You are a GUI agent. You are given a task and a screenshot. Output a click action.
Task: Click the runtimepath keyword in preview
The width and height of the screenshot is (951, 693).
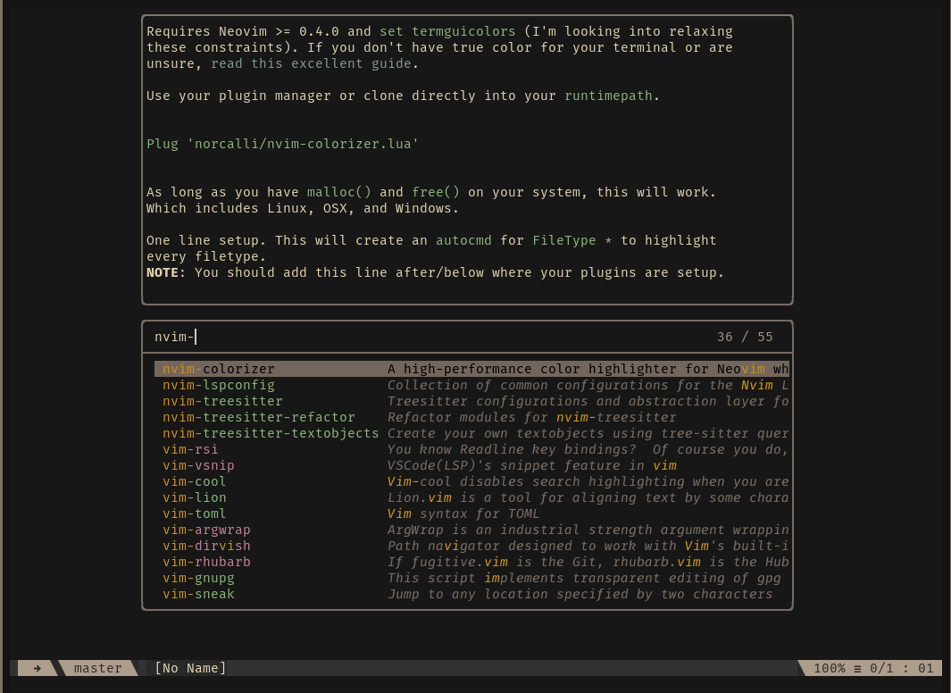point(608,96)
